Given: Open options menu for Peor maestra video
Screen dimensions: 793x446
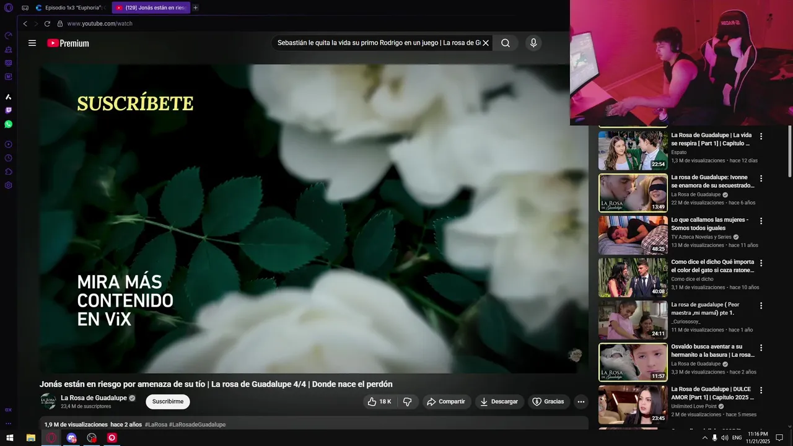Looking at the screenshot, I should 761,305.
